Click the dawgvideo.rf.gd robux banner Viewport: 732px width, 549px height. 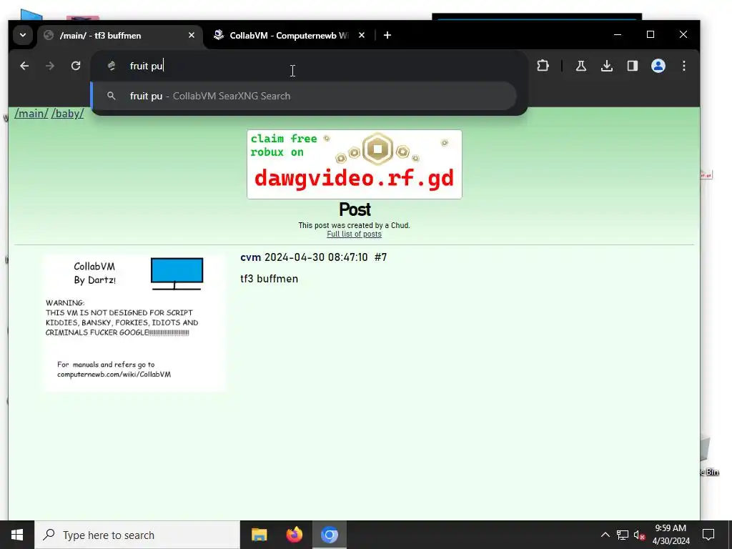[355, 164]
